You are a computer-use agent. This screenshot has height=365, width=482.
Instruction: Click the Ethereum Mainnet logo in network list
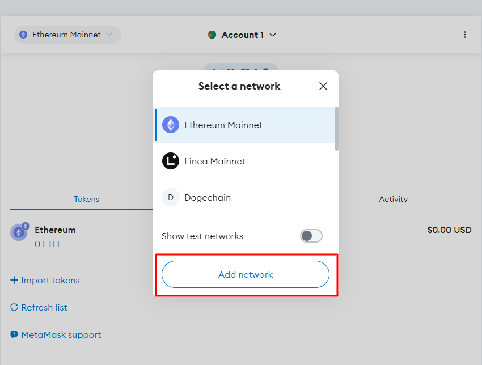click(x=171, y=125)
